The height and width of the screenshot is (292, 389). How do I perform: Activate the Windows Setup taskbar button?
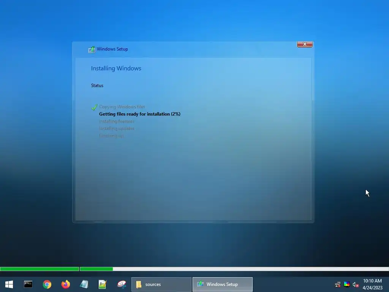tap(223, 284)
